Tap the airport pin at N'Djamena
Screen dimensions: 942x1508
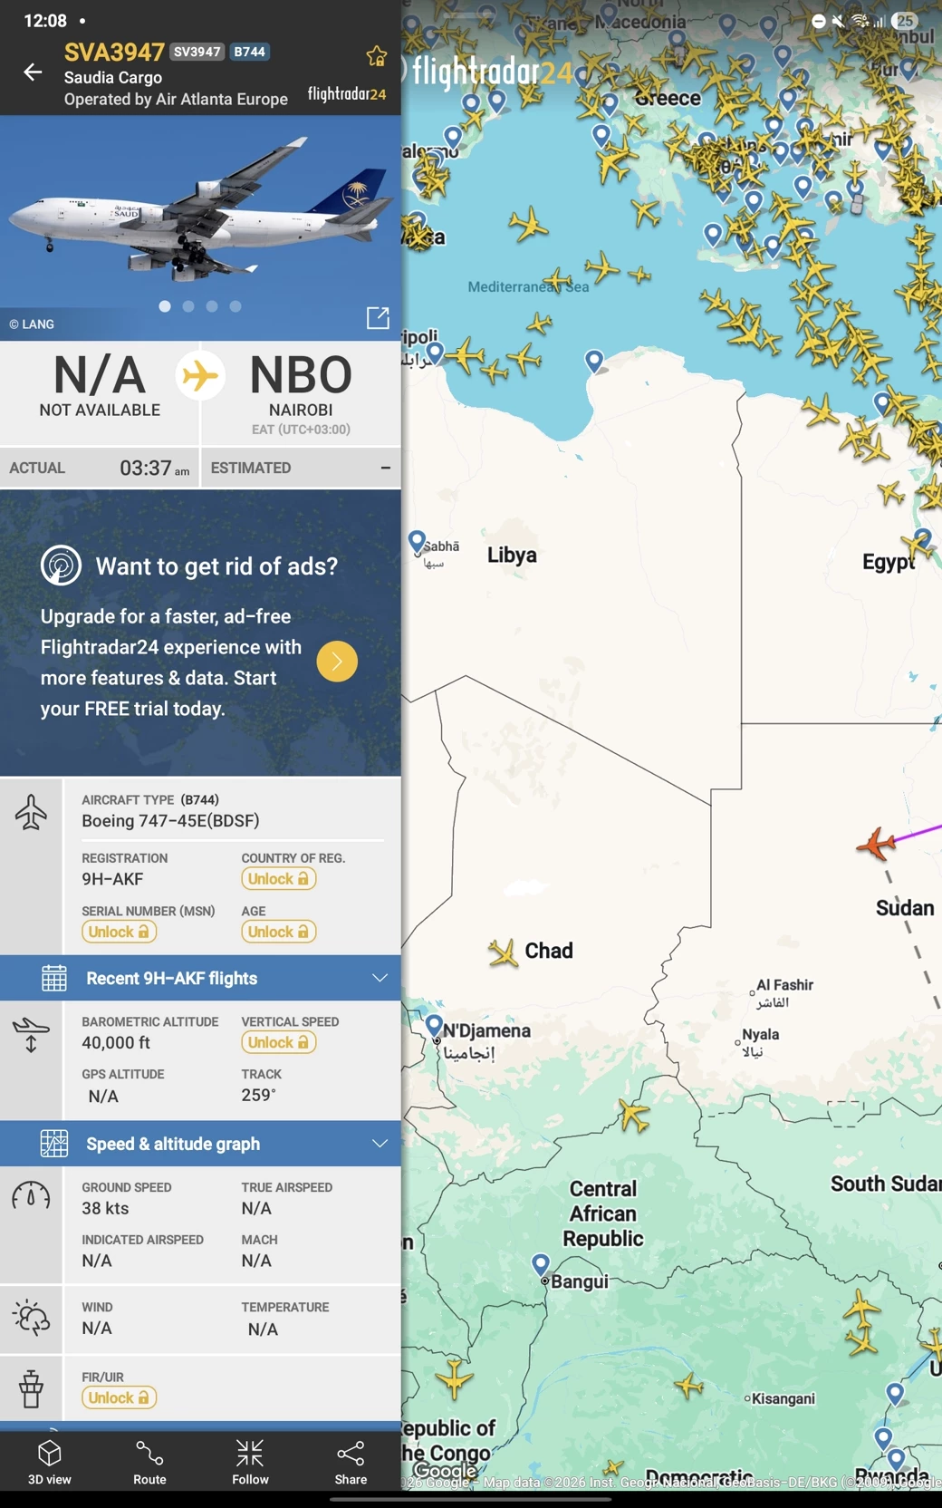click(x=435, y=1025)
